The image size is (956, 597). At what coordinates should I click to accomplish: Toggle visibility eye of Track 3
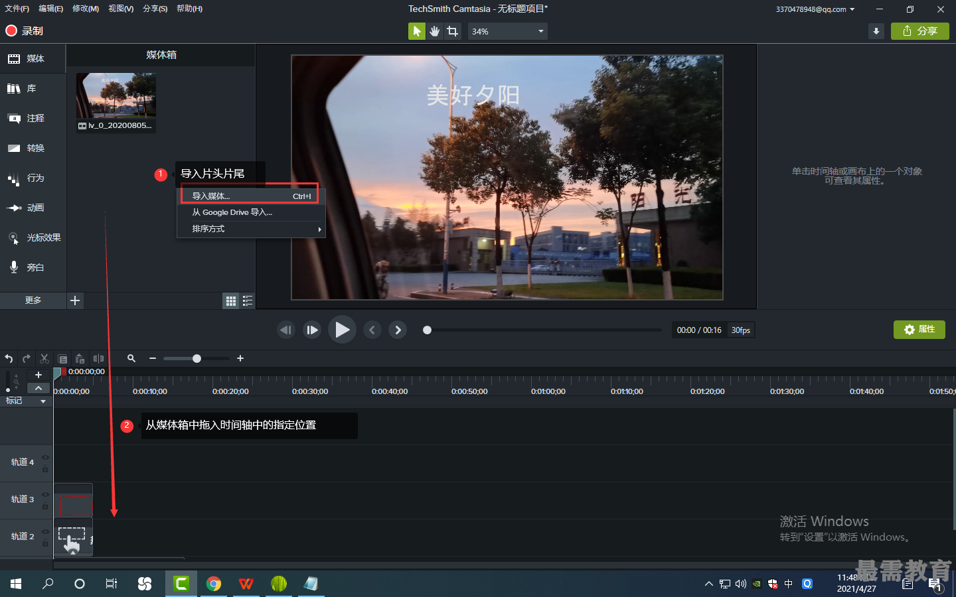click(x=45, y=495)
